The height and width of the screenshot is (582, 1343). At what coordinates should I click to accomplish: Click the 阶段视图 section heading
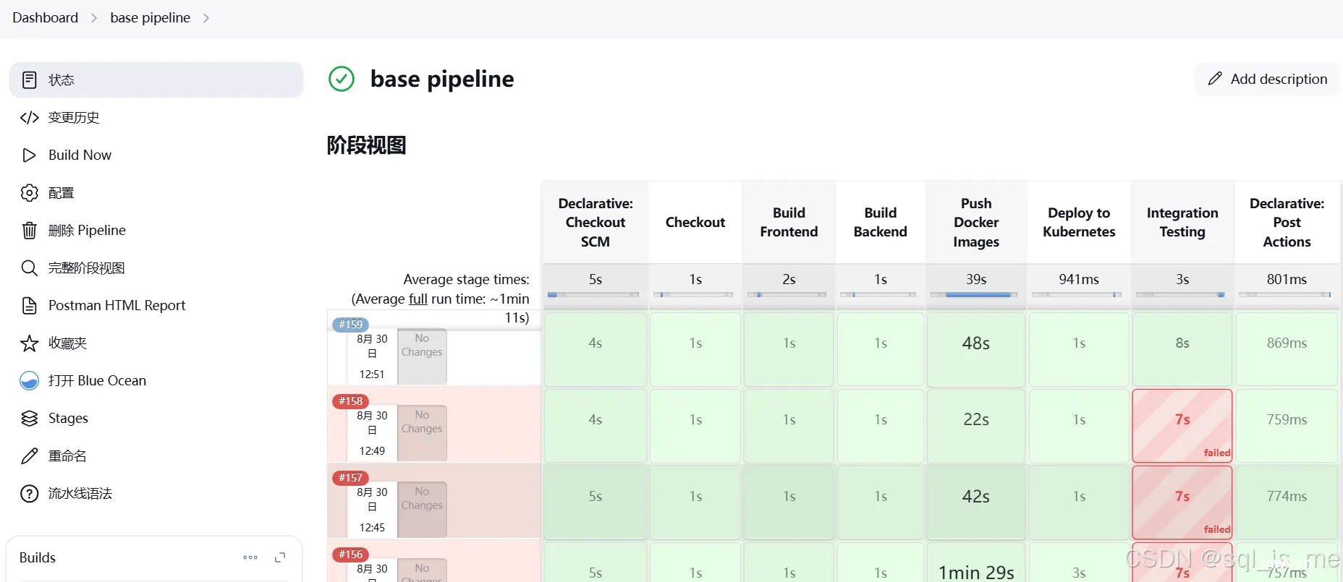coord(366,145)
